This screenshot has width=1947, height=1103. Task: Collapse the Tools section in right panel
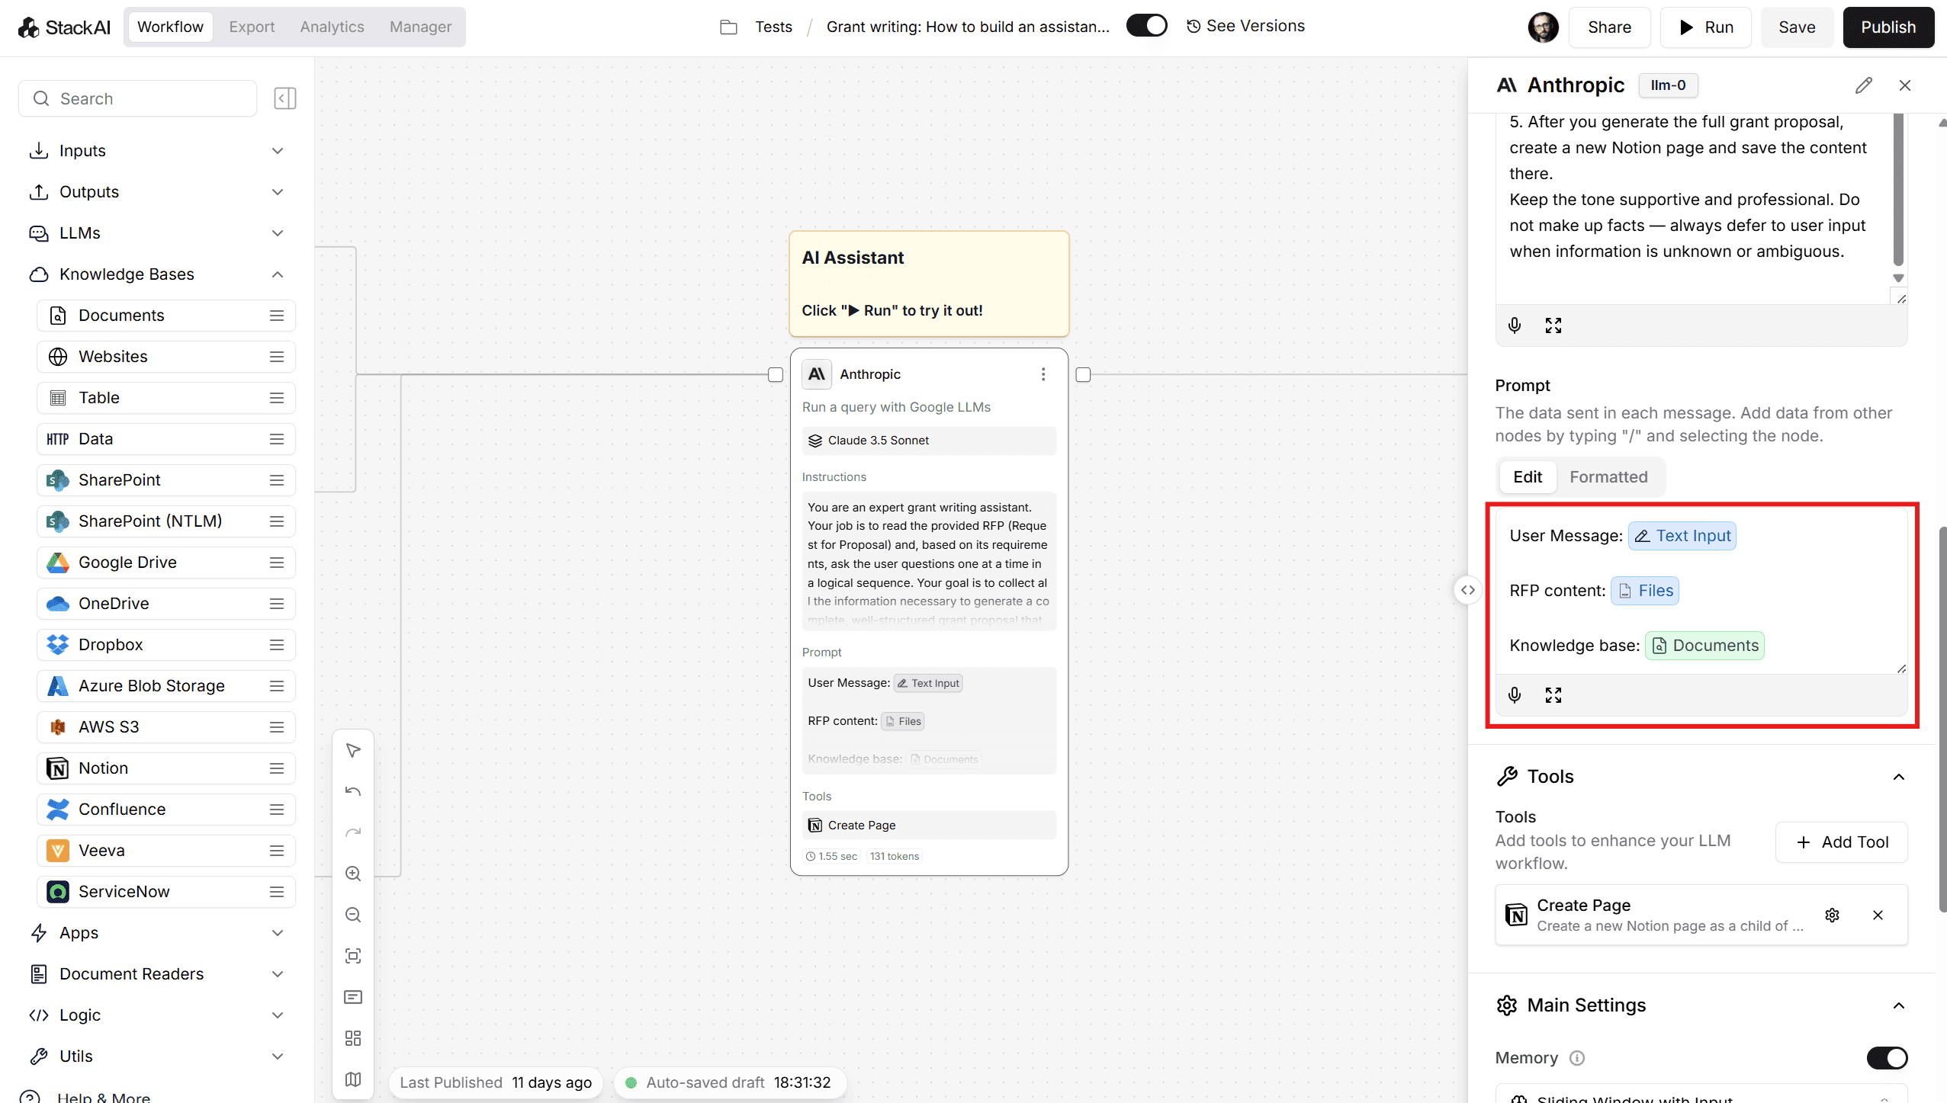coord(1899,777)
